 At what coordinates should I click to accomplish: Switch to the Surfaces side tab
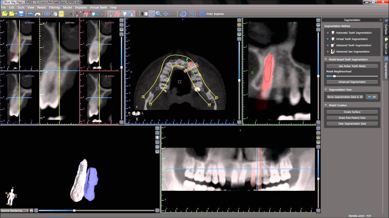point(386,28)
